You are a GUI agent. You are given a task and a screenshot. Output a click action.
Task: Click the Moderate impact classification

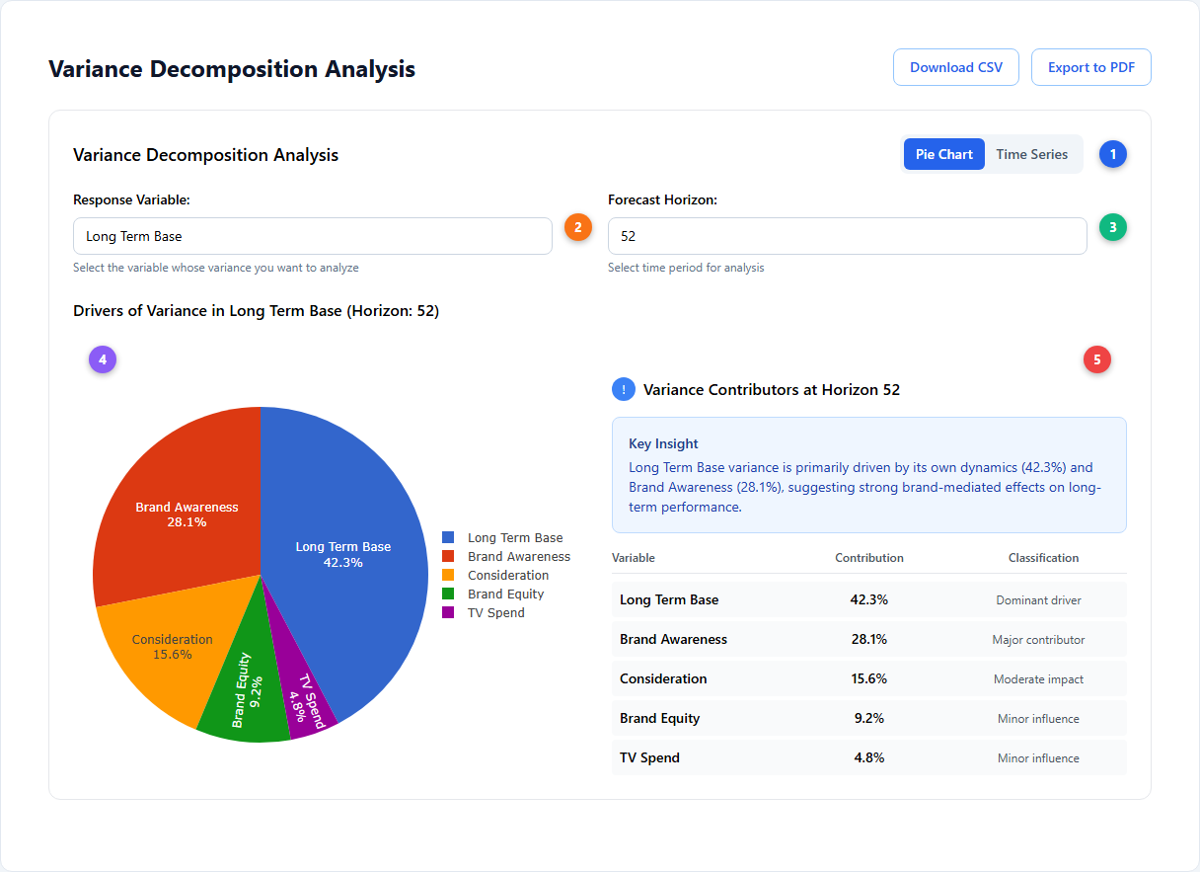pos(1038,679)
